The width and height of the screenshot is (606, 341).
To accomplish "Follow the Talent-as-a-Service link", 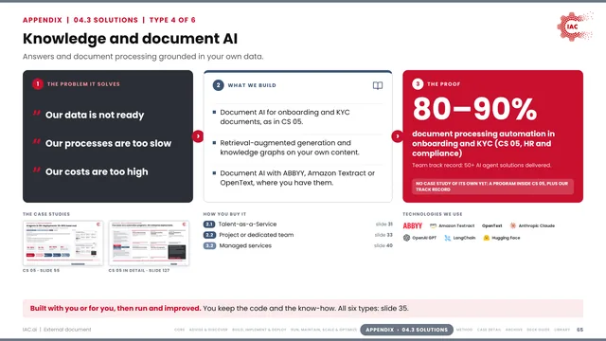I will [247, 224].
